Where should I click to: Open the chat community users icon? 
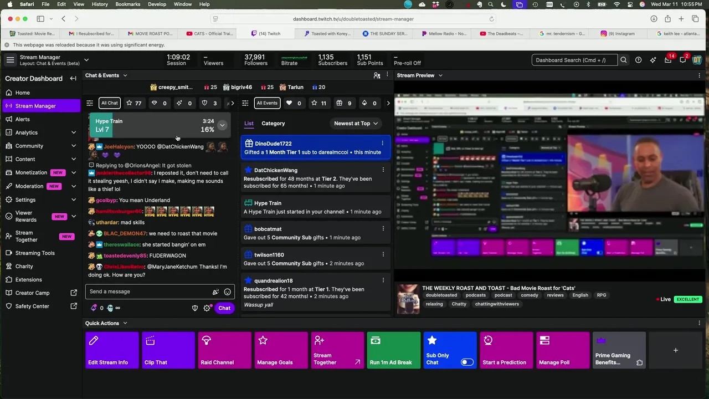pos(377,75)
